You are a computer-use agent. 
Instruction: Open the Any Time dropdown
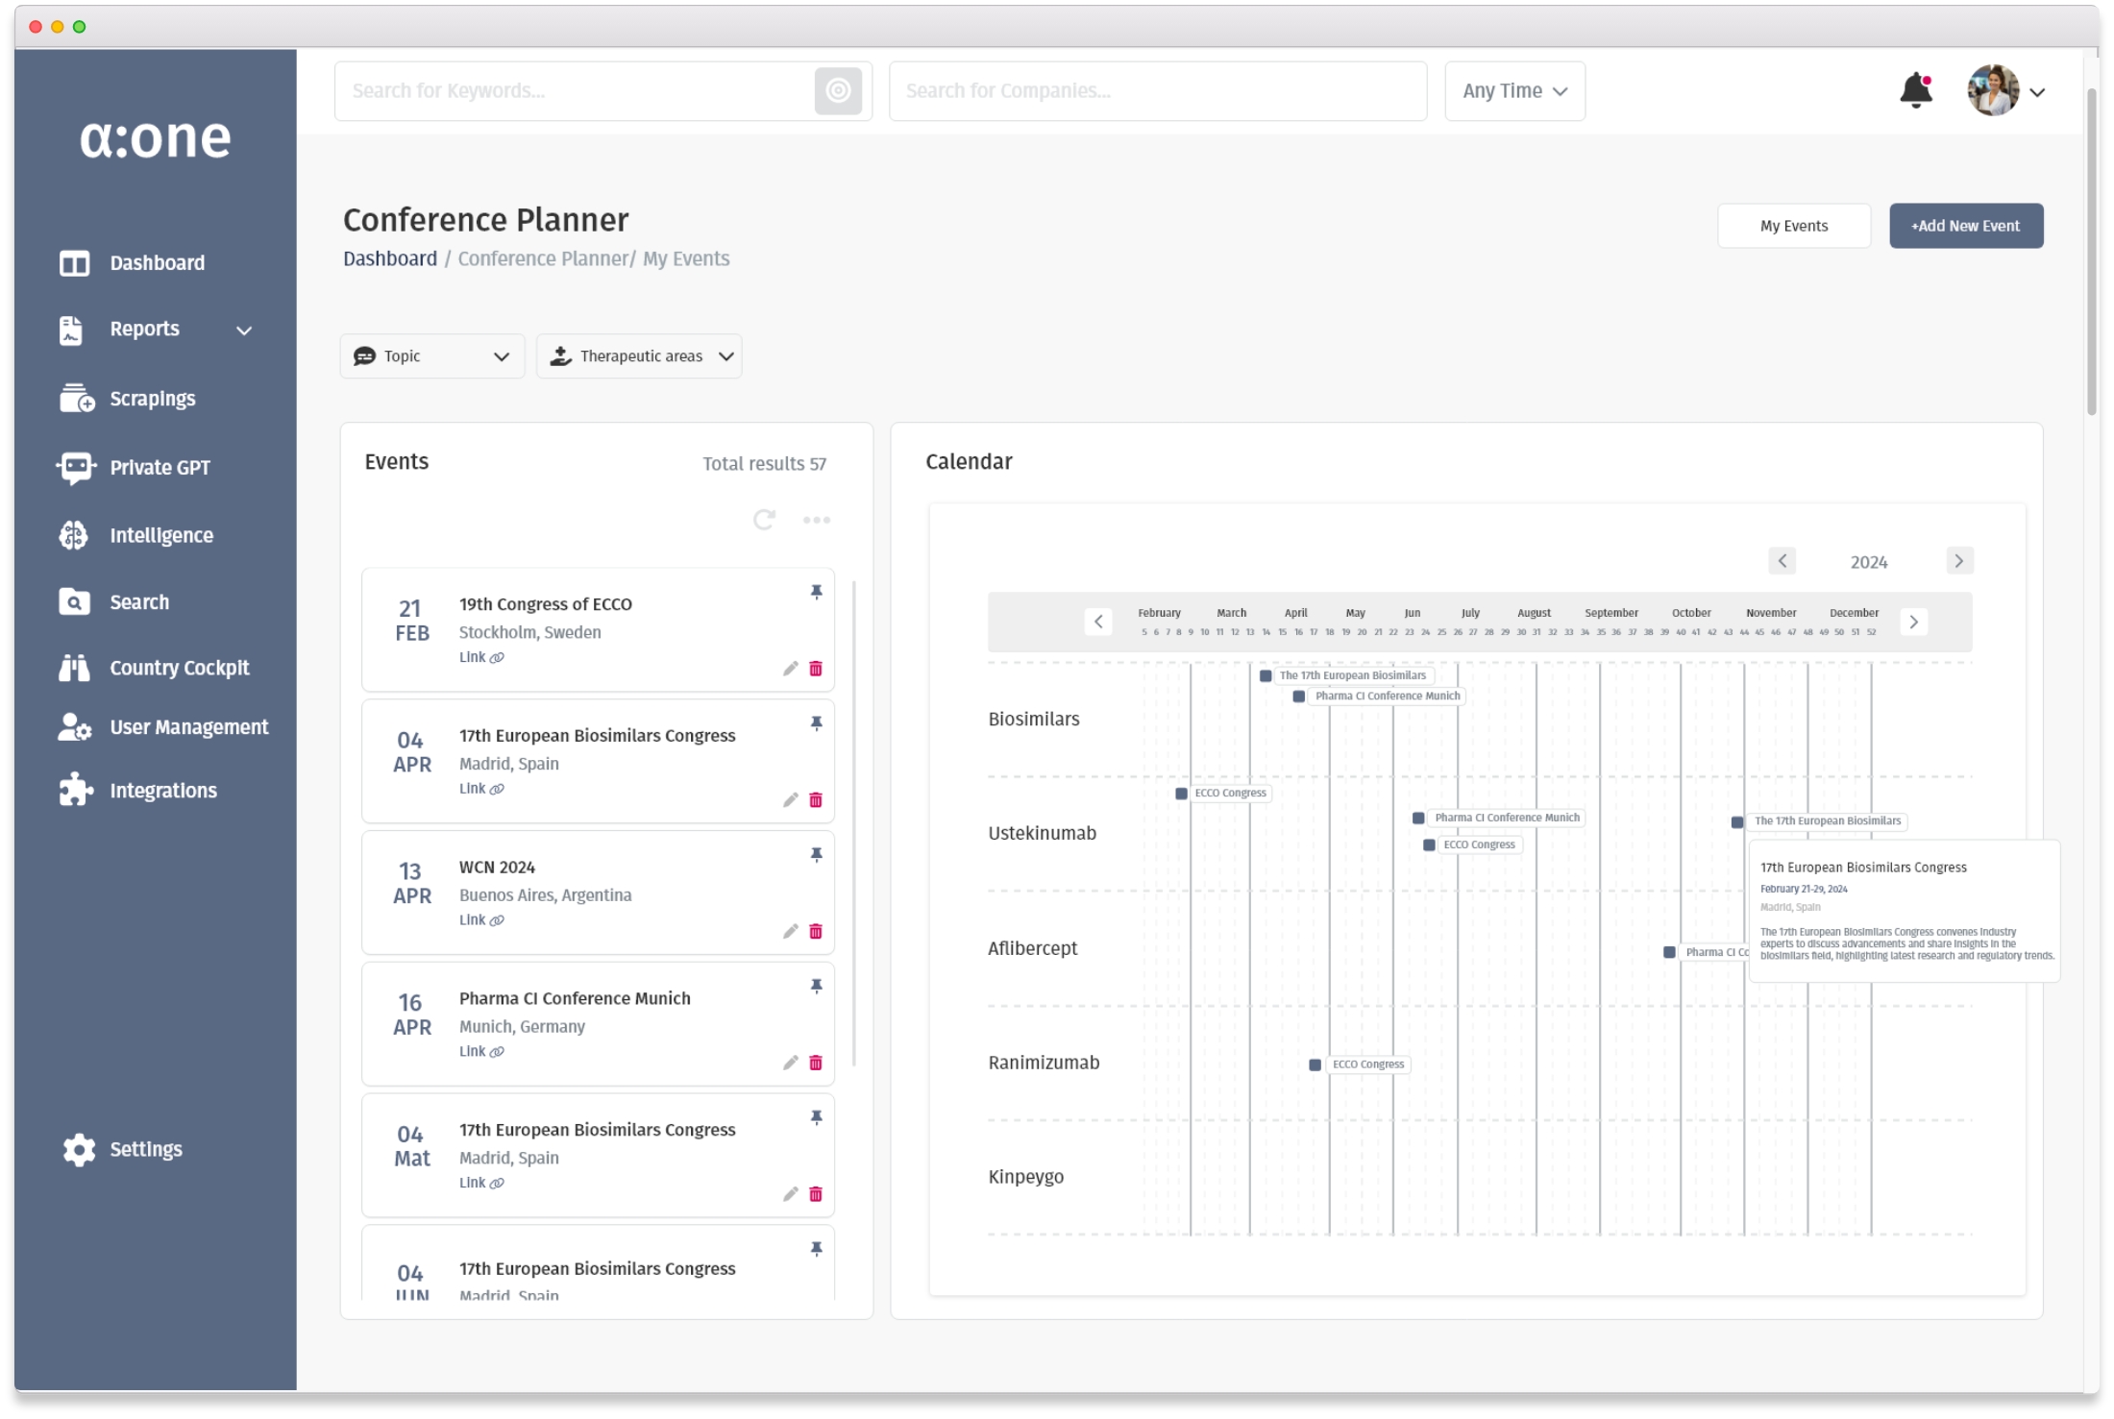point(1514,91)
